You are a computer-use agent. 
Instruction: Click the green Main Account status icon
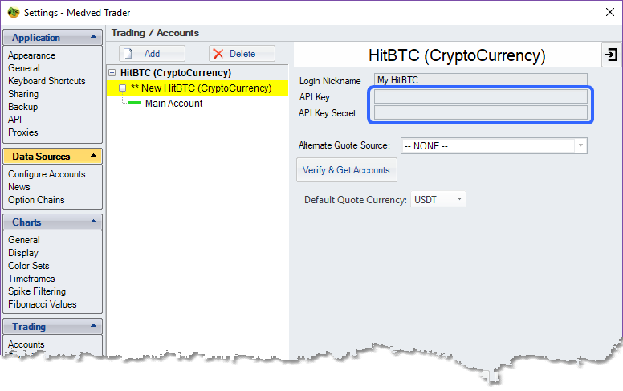[x=135, y=104]
